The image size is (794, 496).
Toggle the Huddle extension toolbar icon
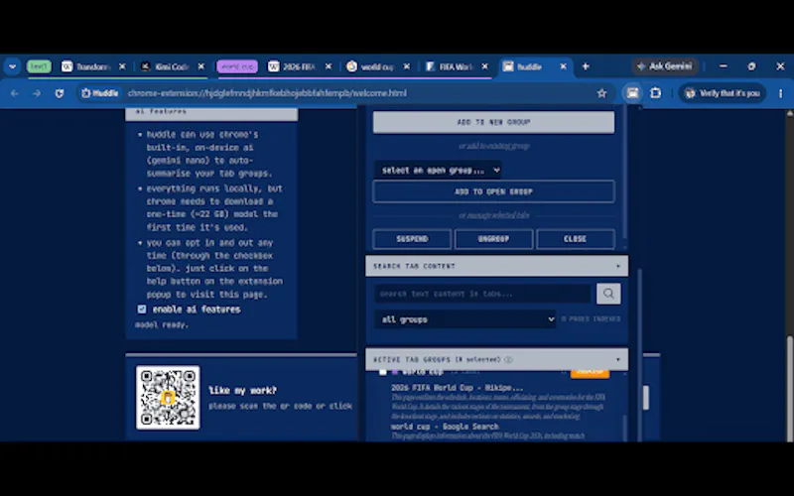(632, 93)
